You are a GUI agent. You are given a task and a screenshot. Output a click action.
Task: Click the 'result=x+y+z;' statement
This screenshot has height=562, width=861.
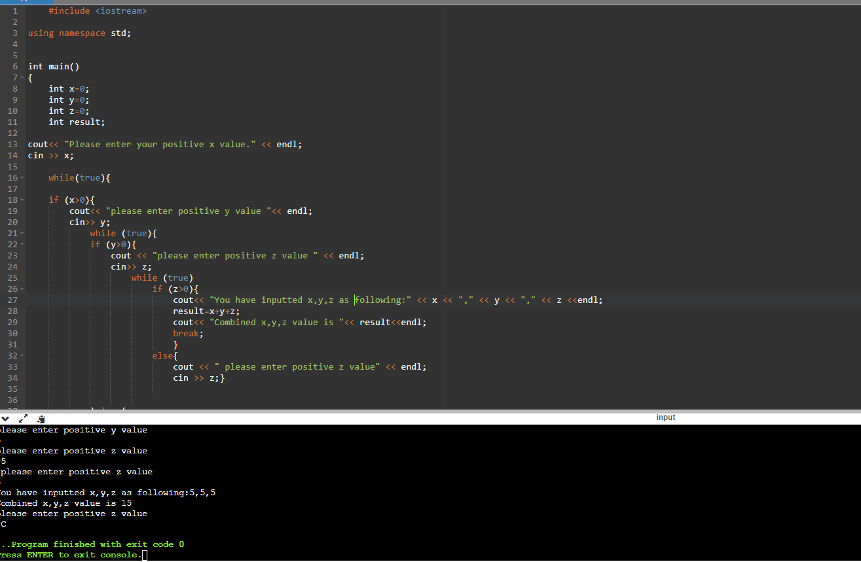(x=207, y=311)
